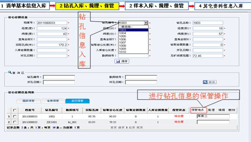Click the 见矿深度范围 field showing 72.45
This screenshot has height=142, width=251.
click(x=208, y=56)
